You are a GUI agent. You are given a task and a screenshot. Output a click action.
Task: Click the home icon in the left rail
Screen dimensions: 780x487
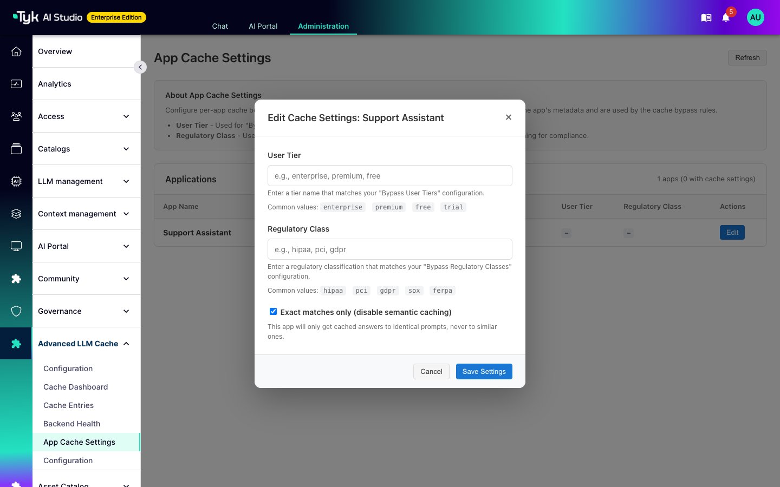[16, 51]
